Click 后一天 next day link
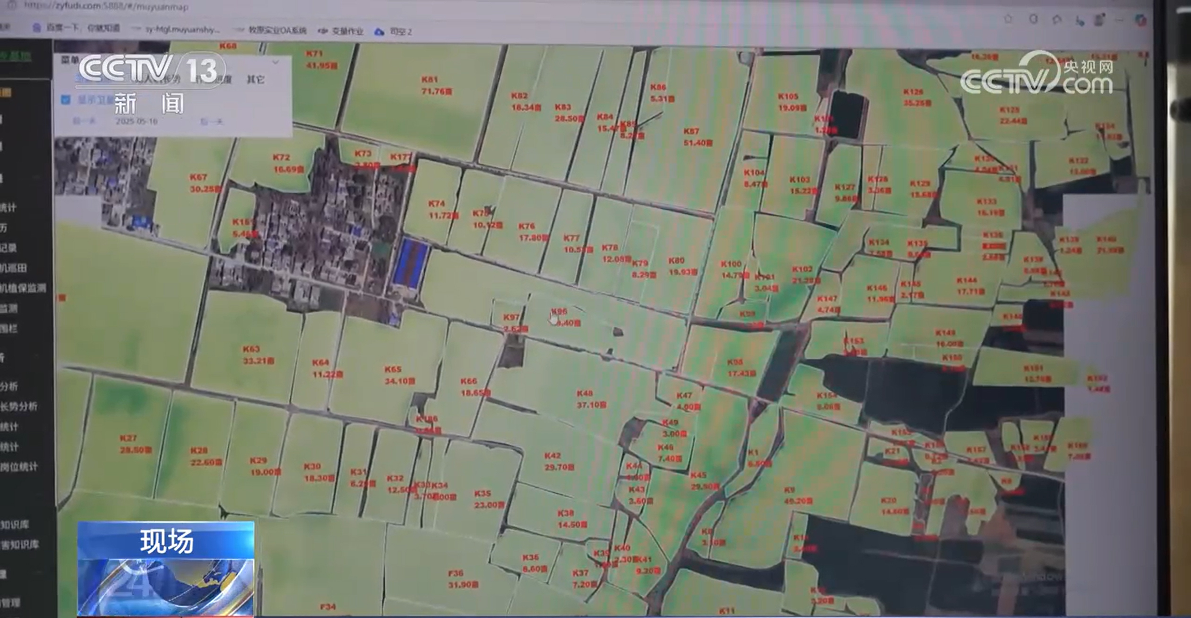 [x=211, y=121]
